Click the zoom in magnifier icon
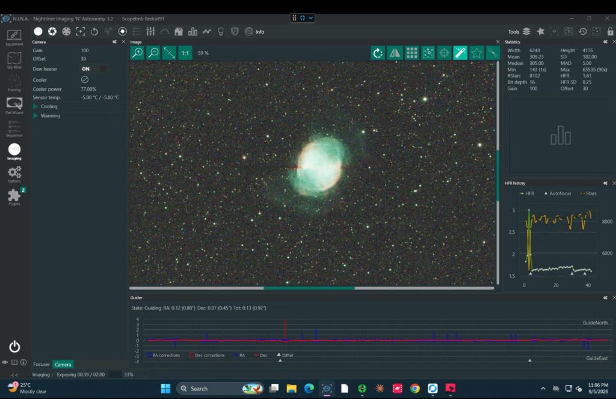The image size is (616, 399). (x=138, y=53)
